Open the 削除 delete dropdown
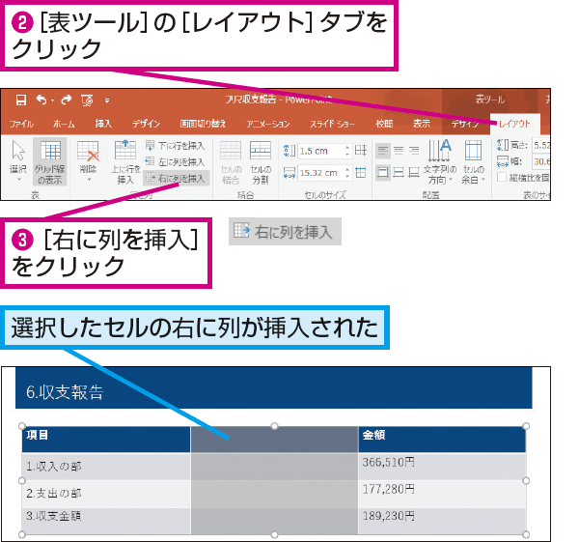 88,161
